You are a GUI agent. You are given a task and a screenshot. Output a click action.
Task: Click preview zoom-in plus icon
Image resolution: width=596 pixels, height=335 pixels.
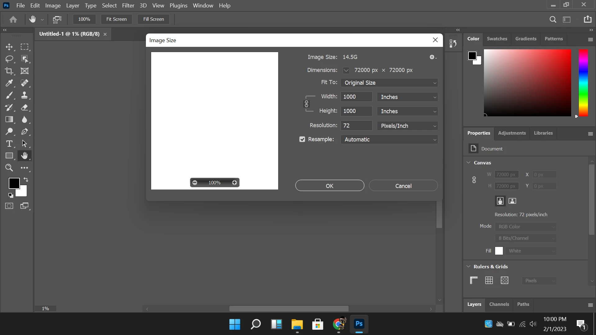coord(234,183)
